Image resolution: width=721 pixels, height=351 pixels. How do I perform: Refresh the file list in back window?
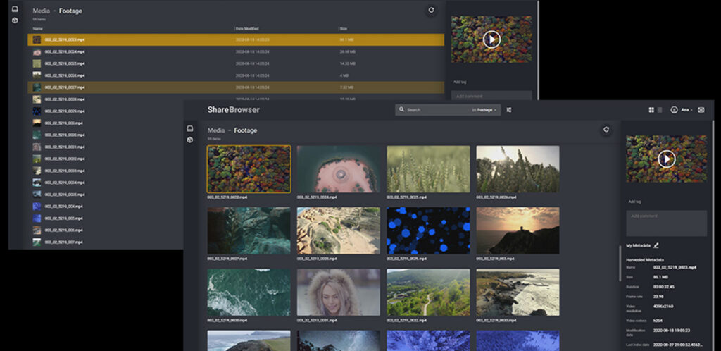(x=431, y=10)
